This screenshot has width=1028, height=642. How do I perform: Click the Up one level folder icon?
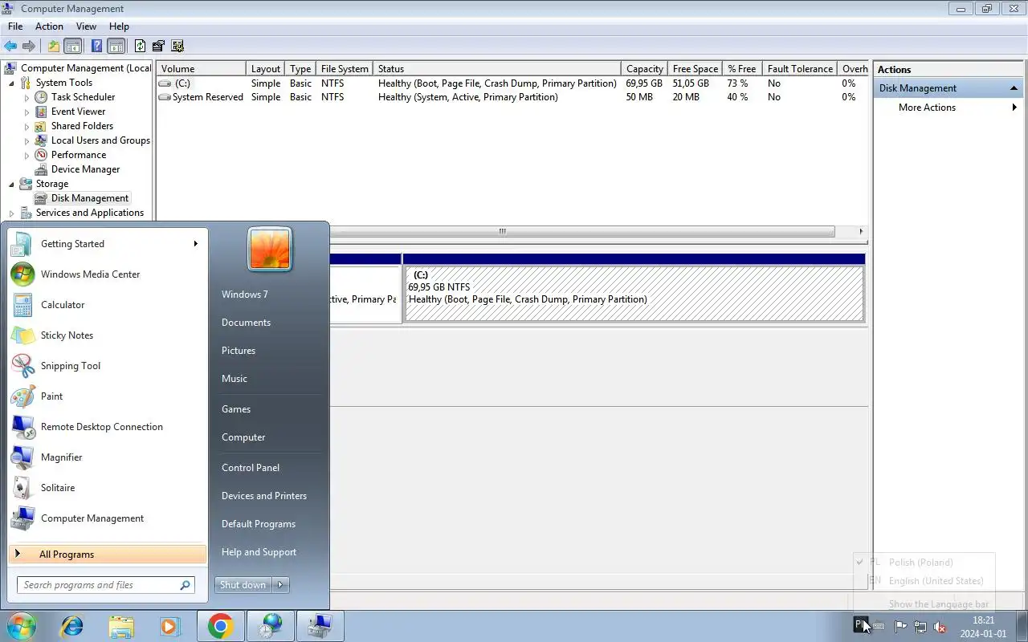(54, 47)
